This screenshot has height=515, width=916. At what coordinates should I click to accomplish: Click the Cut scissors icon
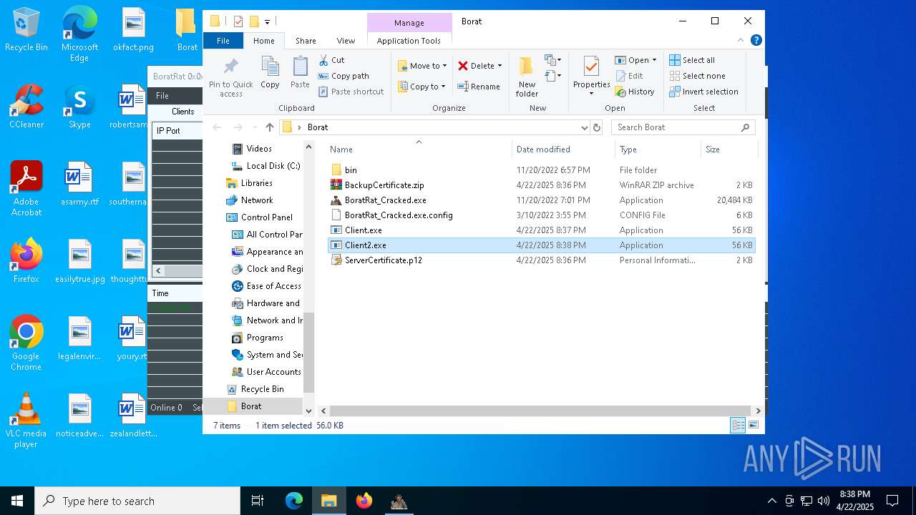(x=323, y=60)
